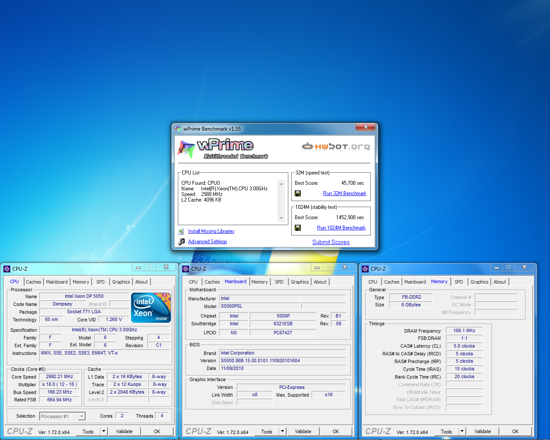This screenshot has height=440, width=550.
Task: Run the 32M benchmark
Action: click(345, 193)
